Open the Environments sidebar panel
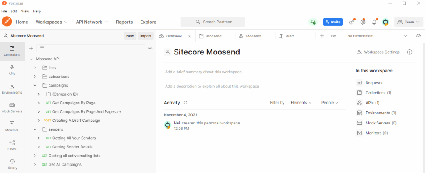 (12, 89)
